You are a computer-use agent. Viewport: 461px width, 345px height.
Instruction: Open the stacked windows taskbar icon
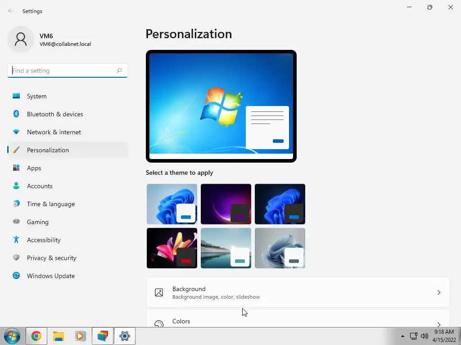coord(103,336)
